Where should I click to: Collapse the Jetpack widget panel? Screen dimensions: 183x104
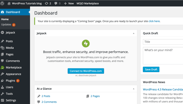coord(134,33)
